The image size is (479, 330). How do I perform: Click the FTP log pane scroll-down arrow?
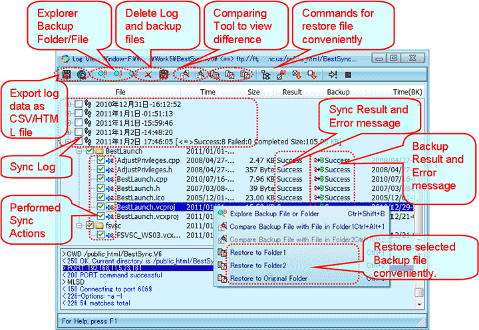pyautogui.click(x=419, y=305)
